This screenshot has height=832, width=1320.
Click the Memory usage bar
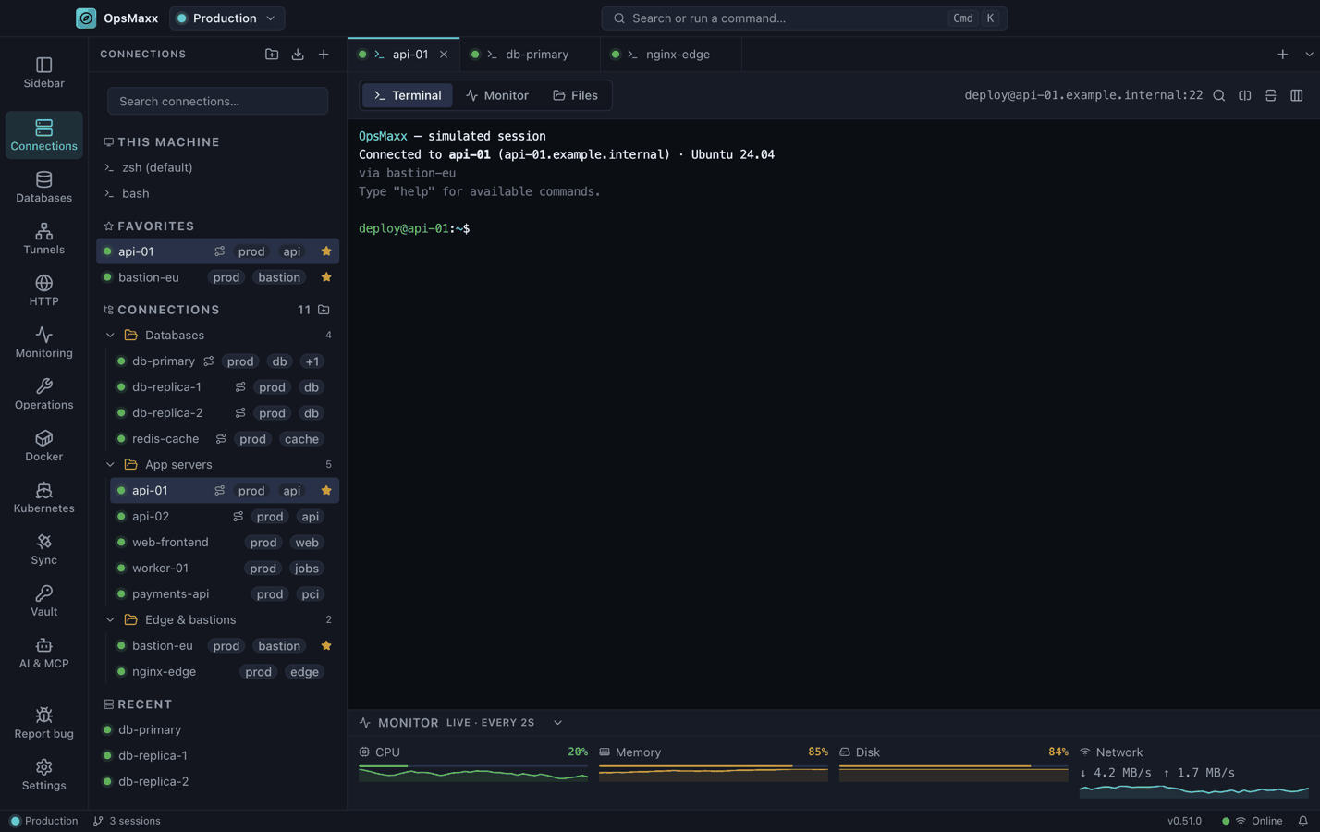(714, 765)
